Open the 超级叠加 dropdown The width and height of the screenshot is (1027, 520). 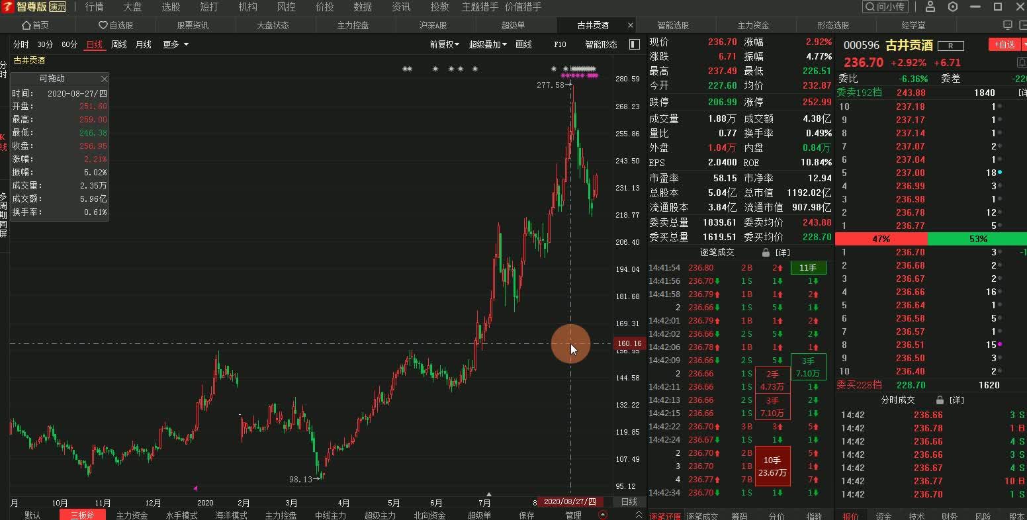click(488, 44)
